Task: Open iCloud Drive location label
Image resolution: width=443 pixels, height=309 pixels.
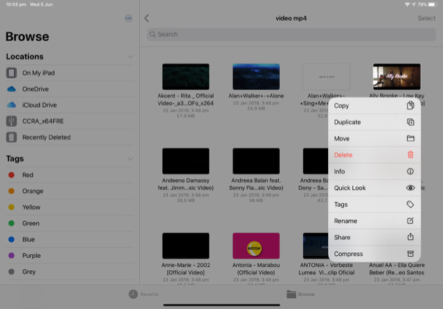Action: (x=39, y=105)
